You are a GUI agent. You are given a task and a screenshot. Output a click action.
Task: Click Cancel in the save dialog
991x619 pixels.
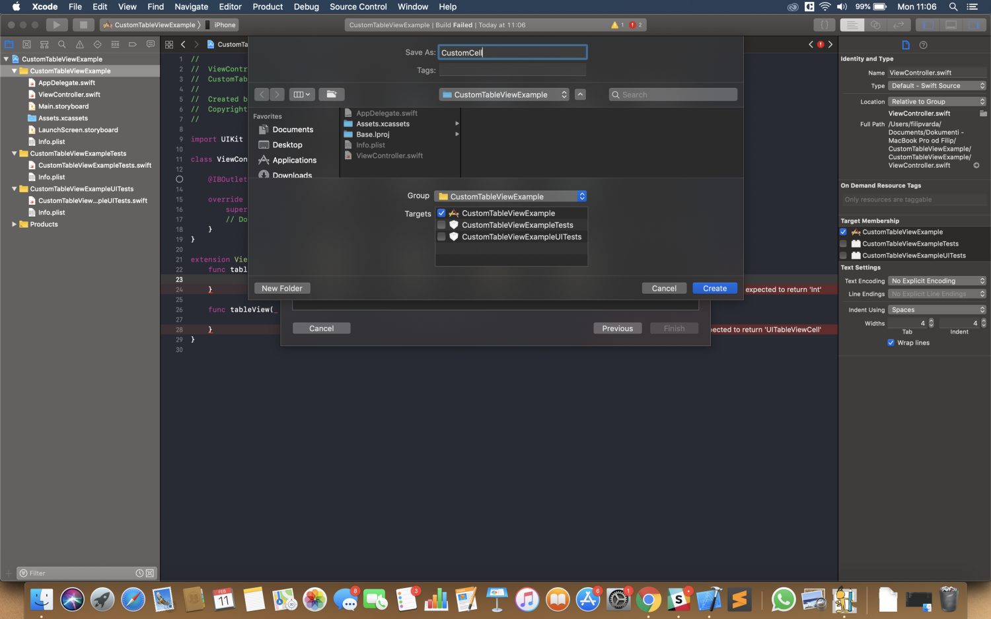(x=664, y=289)
